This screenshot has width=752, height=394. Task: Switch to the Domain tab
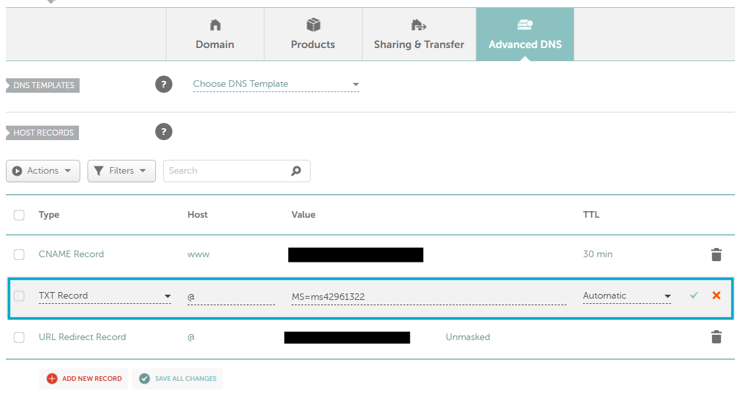(214, 35)
